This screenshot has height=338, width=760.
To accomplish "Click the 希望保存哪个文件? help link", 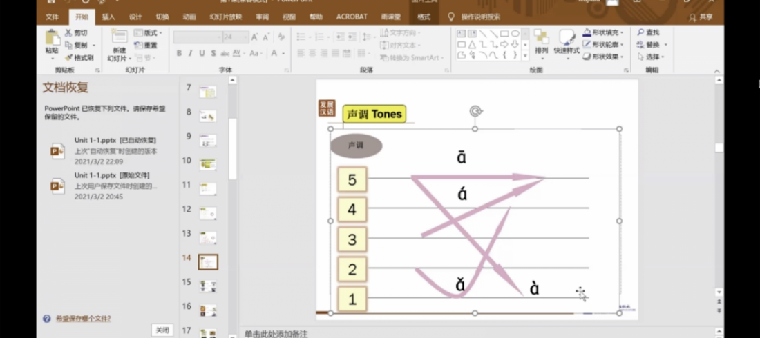I will (x=83, y=319).
